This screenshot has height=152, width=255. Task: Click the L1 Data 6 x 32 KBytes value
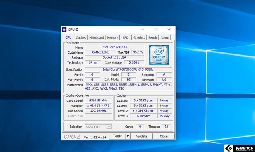[x=143, y=101]
